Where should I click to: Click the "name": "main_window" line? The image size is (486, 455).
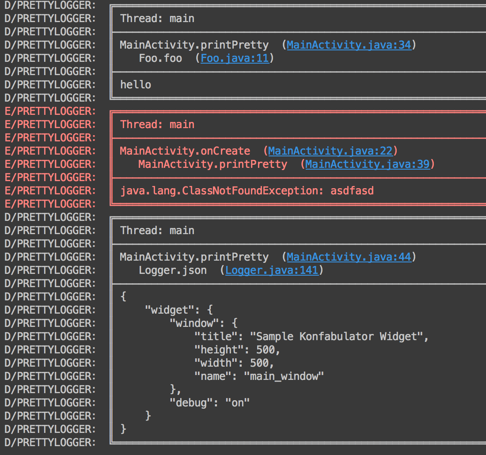[x=259, y=376]
